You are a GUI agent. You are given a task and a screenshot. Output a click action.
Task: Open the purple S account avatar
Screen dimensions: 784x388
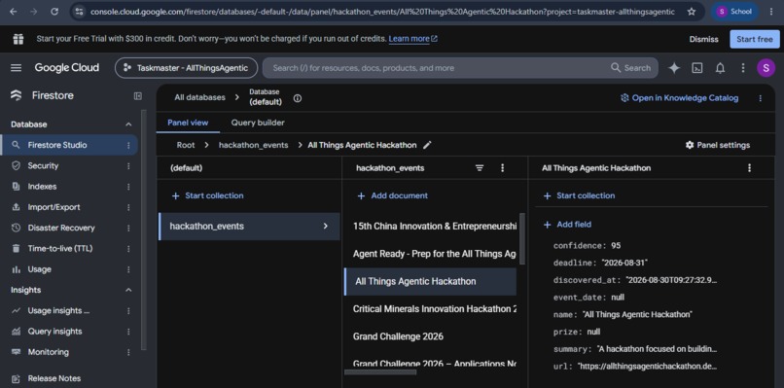[766, 67]
